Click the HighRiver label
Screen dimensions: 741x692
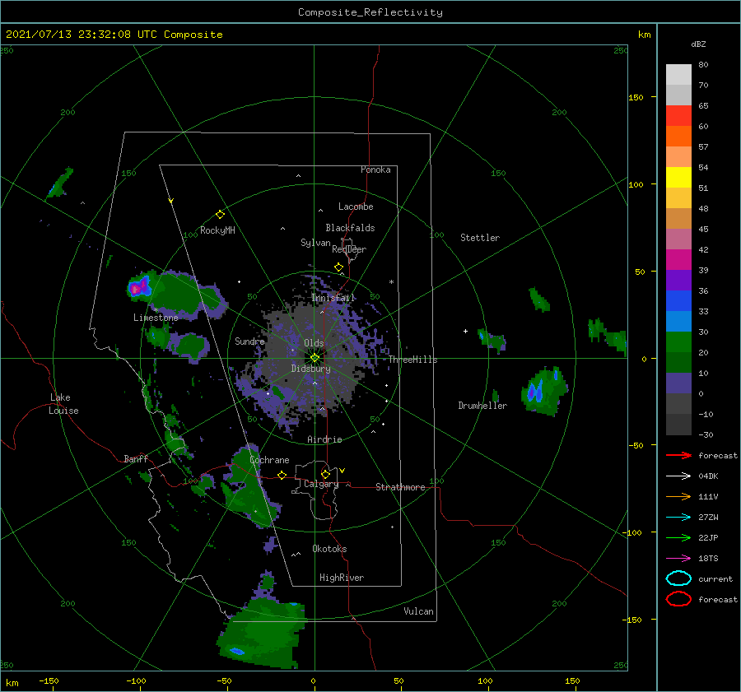click(342, 578)
